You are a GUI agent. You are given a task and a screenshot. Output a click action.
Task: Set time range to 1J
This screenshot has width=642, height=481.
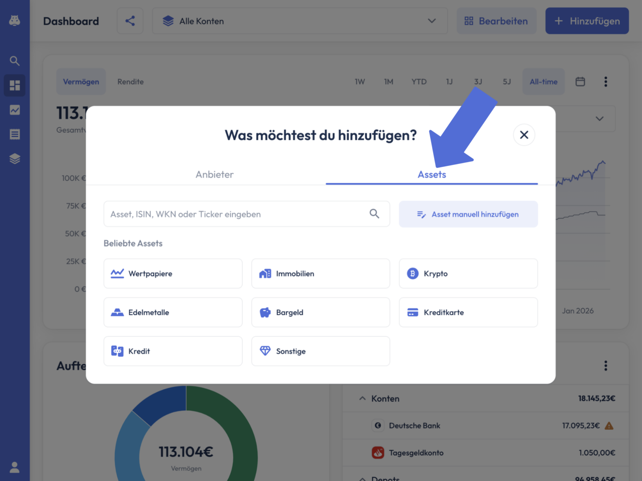pyautogui.click(x=449, y=82)
